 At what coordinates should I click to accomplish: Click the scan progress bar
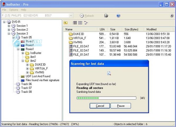pyautogui.click(x=106, y=98)
